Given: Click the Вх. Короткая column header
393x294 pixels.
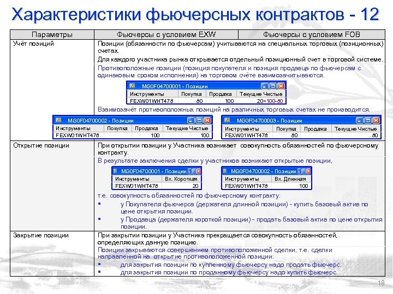Looking at the screenshot, I should tap(181, 179).
